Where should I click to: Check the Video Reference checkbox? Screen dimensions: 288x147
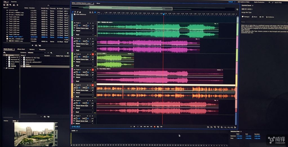pos(74,14)
